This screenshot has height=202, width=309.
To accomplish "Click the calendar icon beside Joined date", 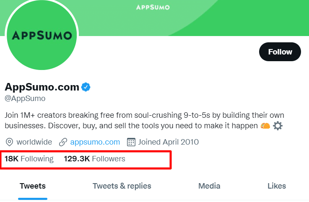I will pos(131,142).
